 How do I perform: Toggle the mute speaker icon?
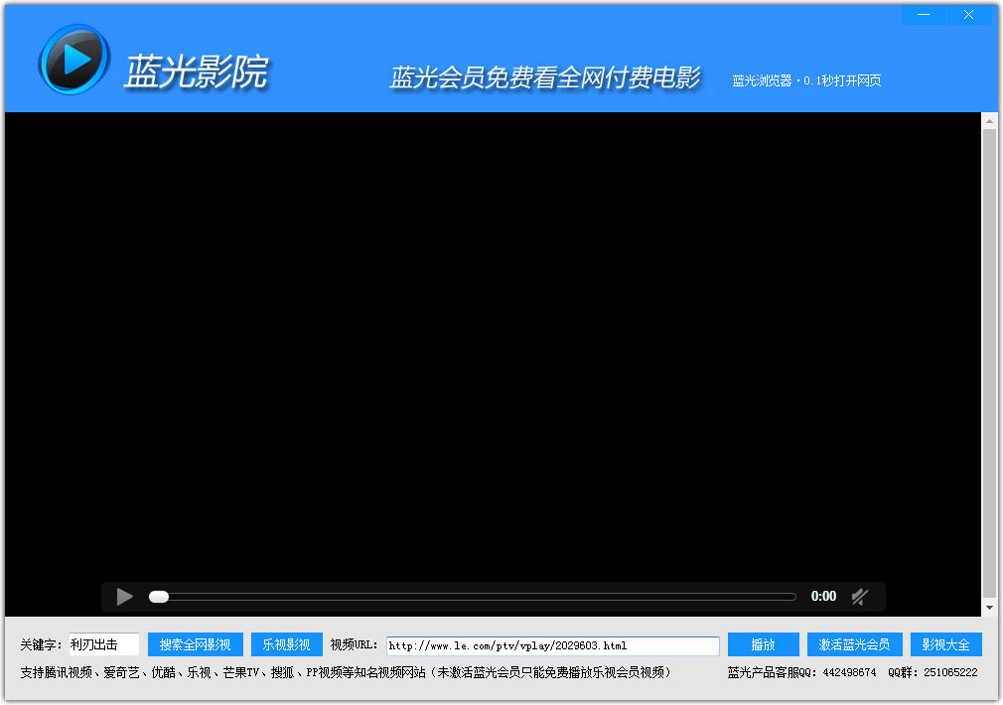(x=860, y=597)
